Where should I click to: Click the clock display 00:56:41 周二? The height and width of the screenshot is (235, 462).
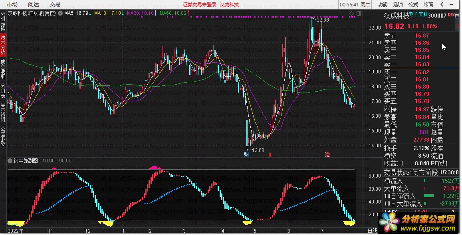click(355, 4)
